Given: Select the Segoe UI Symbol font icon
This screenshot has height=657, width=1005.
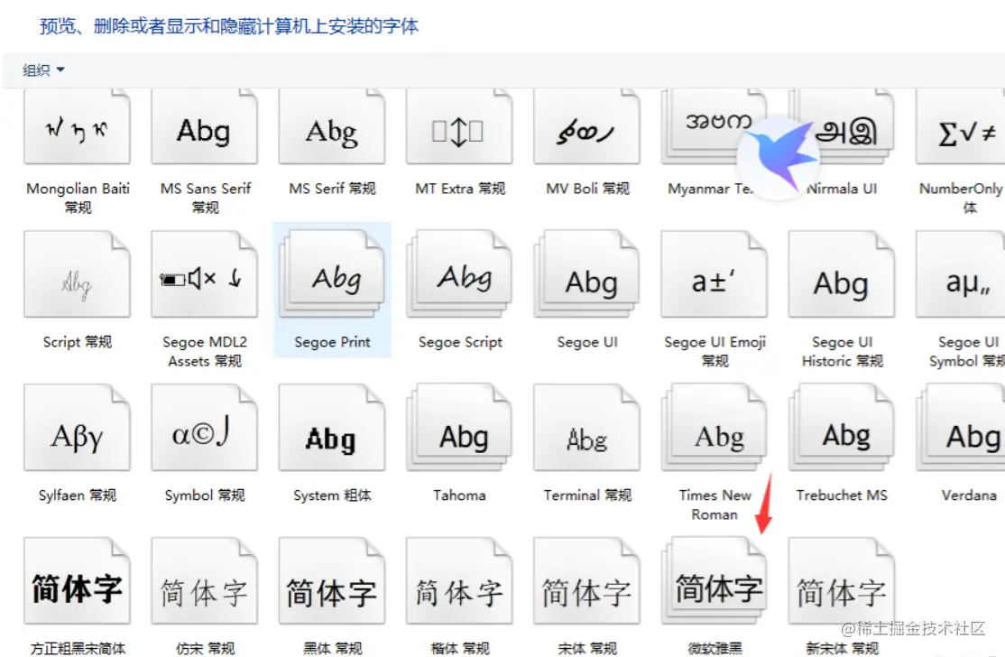Looking at the screenshot, I should pos(960,274).
